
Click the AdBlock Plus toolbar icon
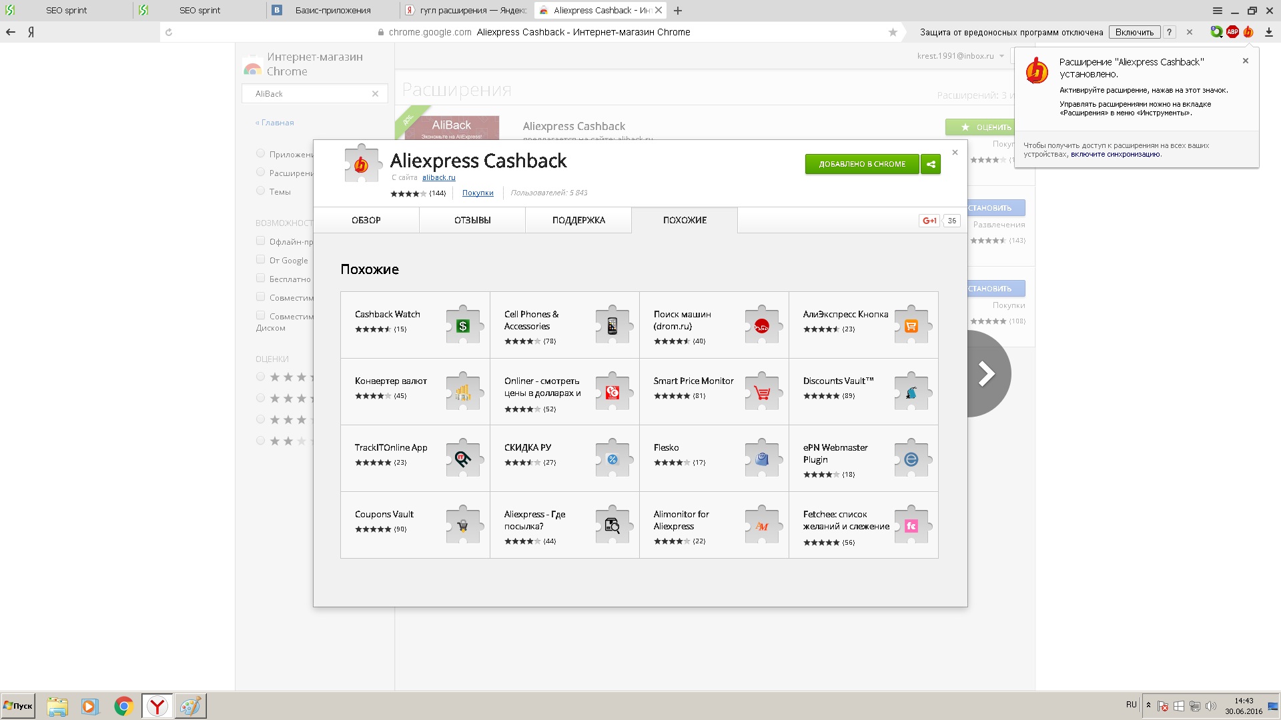1232,32
